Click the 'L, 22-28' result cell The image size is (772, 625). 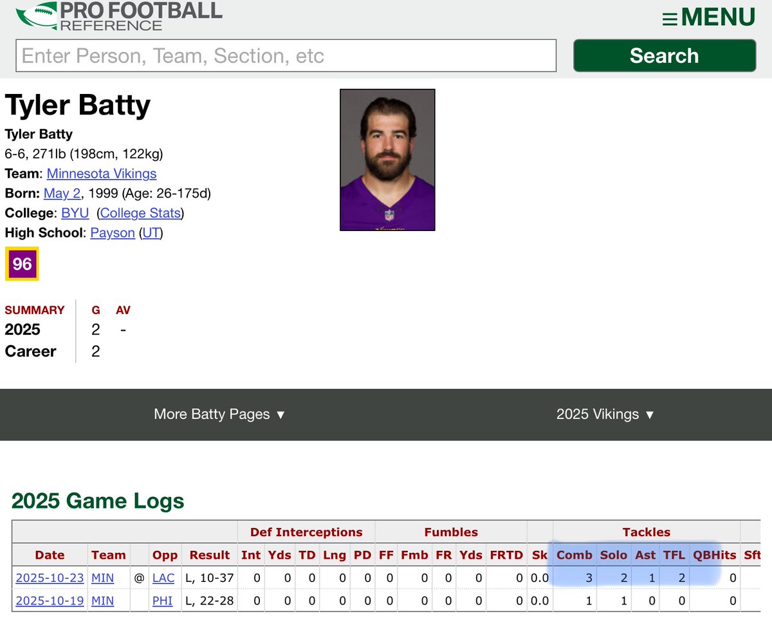click(210, 601)
